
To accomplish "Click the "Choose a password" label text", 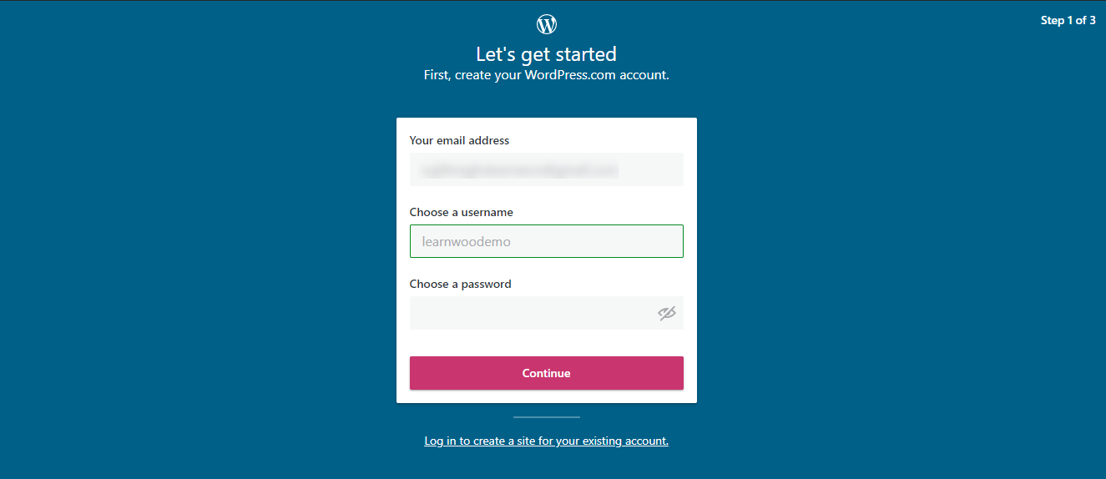I will pos(460,284).
